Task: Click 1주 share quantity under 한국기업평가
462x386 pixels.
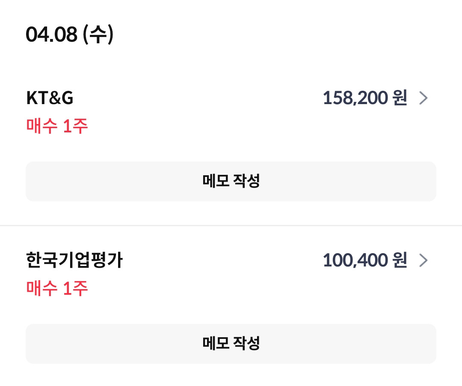Action: click(x=75, y=288)
